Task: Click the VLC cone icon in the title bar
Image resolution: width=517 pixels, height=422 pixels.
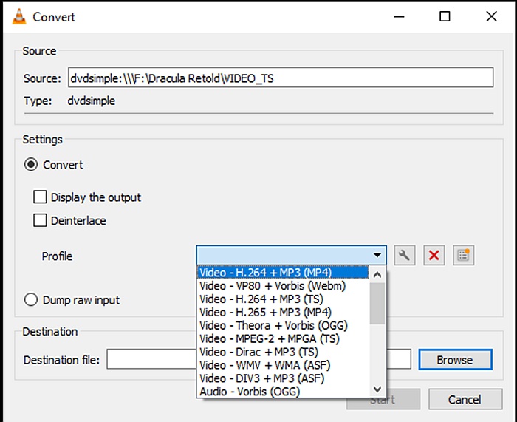Action: pos(19,16)
